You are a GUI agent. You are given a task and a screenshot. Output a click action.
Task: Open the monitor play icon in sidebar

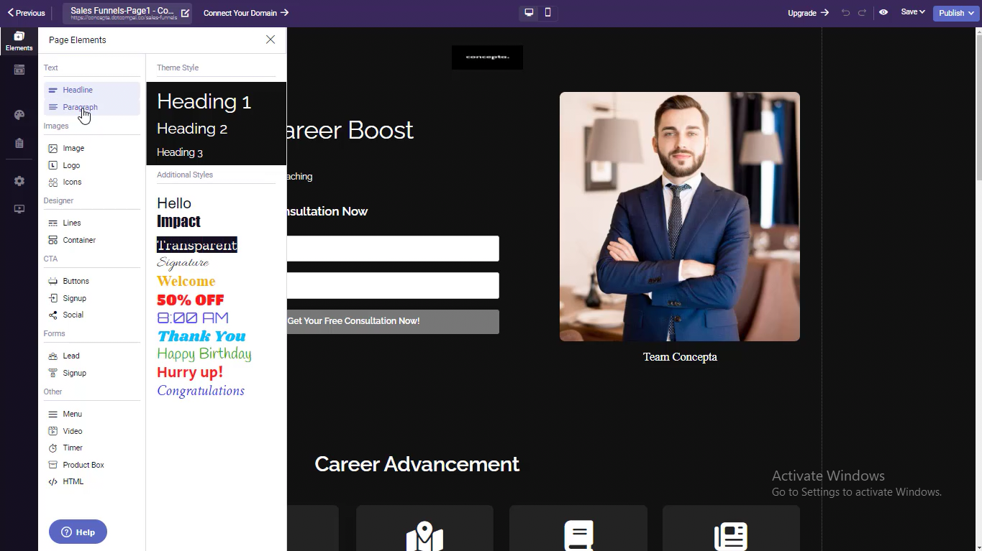click(x=19, y=209)
